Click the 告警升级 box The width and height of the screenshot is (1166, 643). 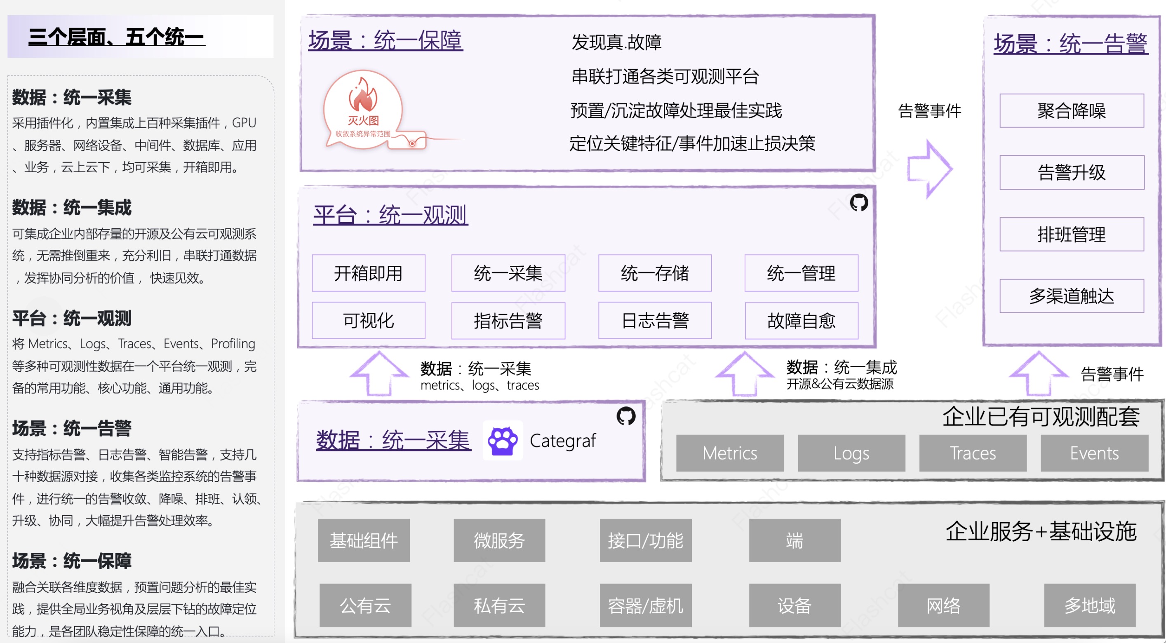[x=1072, y=172]
